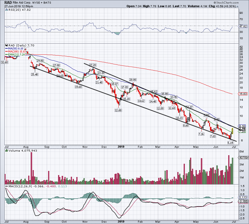Click the 15.83 MA(200) price tag on right axis
This screenshot has width=249, height=224.
click(x=243, y=94)
